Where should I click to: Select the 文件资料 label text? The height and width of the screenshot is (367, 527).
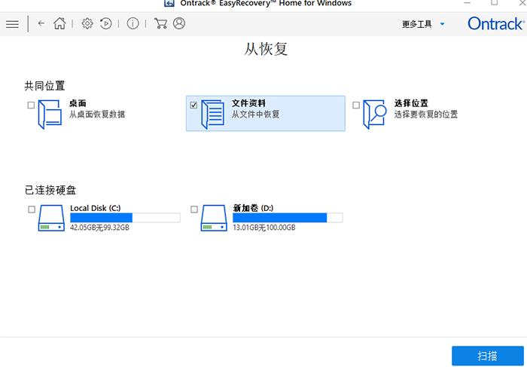248,103
